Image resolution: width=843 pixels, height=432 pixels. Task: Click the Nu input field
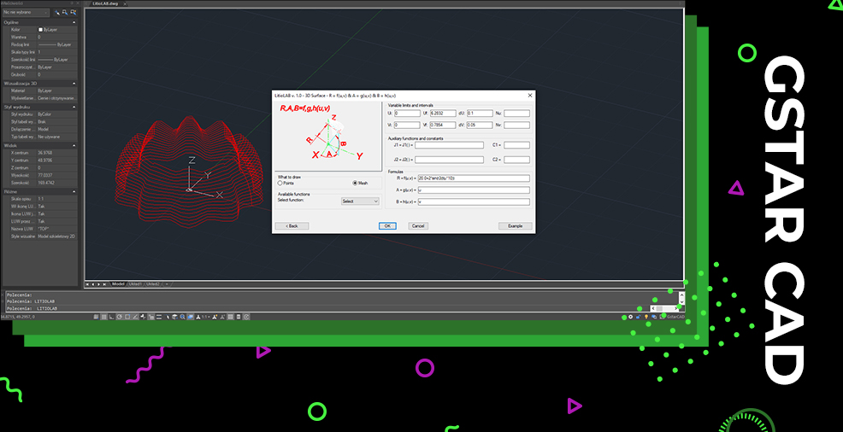tap(516, 114)
